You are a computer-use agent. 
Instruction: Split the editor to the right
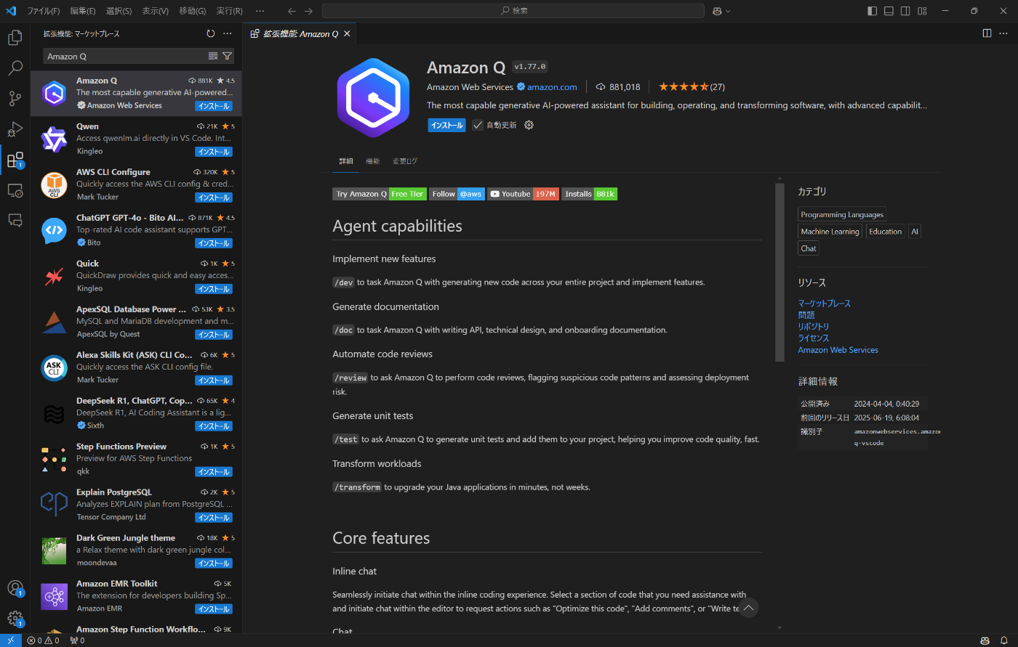(987, 33)
